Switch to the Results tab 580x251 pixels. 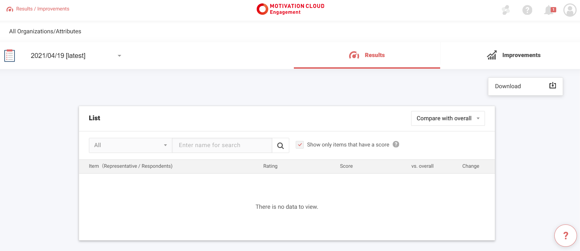click(x=367, y=55)
